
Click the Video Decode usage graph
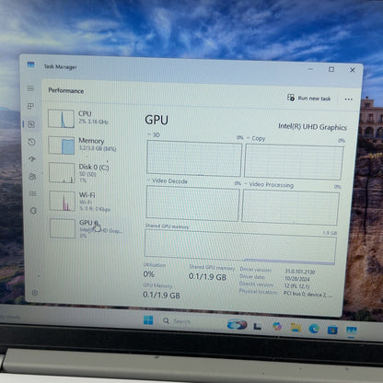pos(192,203)
